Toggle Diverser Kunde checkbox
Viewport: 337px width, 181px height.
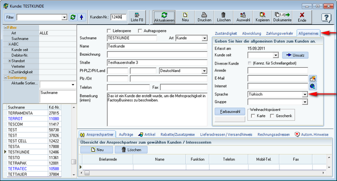(249, 63)
